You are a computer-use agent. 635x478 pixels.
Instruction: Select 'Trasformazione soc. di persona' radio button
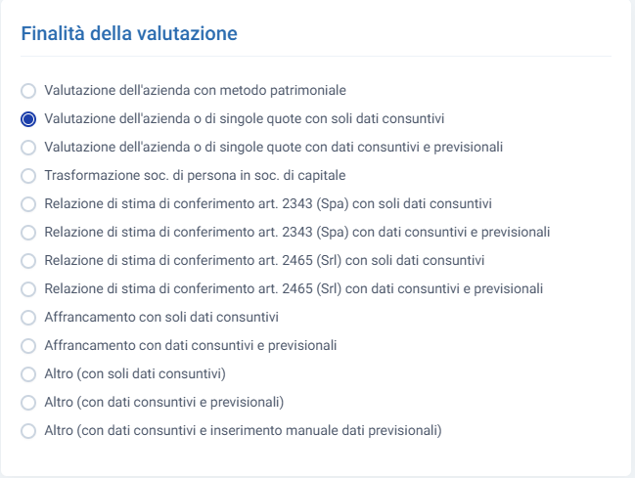[x=28, y=176]
